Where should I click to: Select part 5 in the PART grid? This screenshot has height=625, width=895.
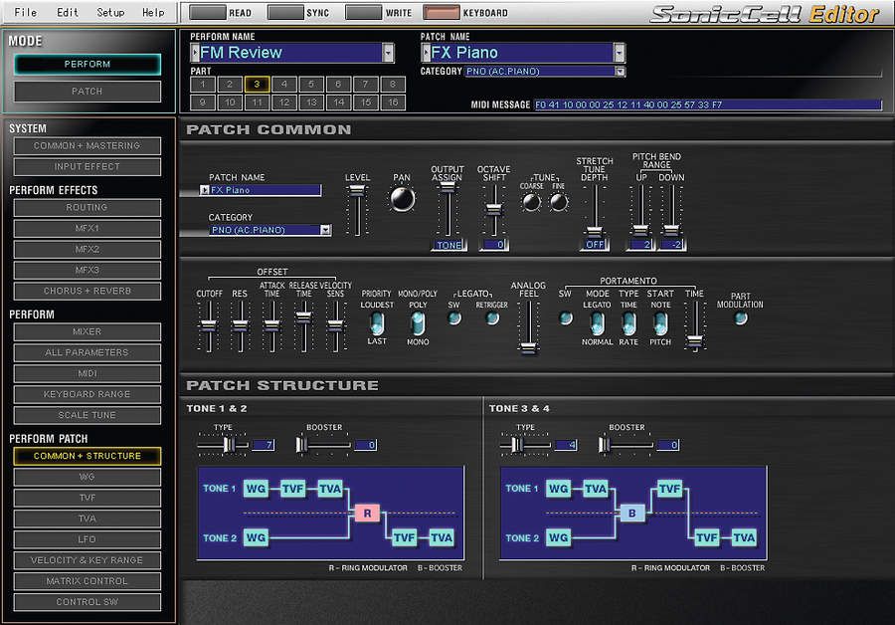311,84
